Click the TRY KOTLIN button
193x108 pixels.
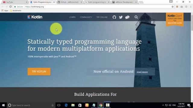tap(39, 71)
